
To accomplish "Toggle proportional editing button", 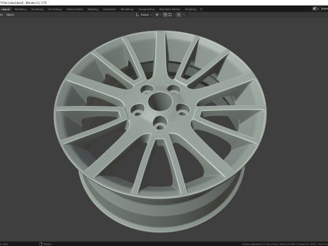I will tap(179, 15).
